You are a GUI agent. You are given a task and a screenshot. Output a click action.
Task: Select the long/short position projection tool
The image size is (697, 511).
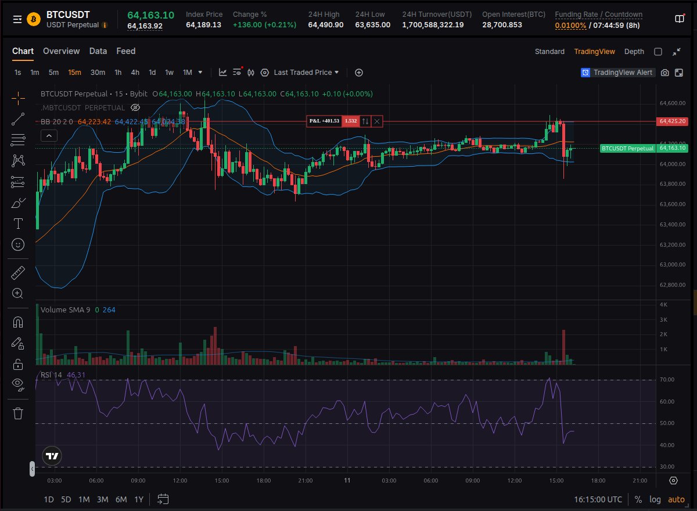pyautogui.click(x=18, y=182)
